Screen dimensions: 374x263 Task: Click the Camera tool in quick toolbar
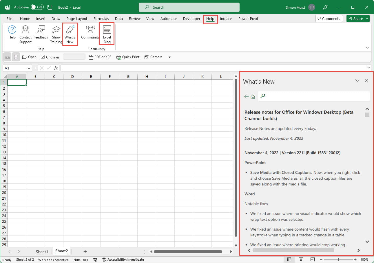pos(153,57)
